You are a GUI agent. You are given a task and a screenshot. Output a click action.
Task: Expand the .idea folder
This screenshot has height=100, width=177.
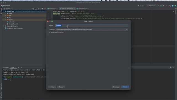(5, 13)
